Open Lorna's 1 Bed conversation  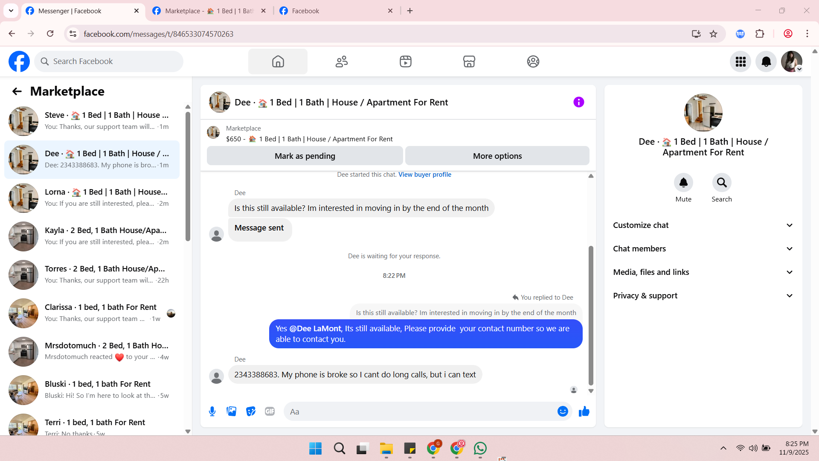(92, 198)
